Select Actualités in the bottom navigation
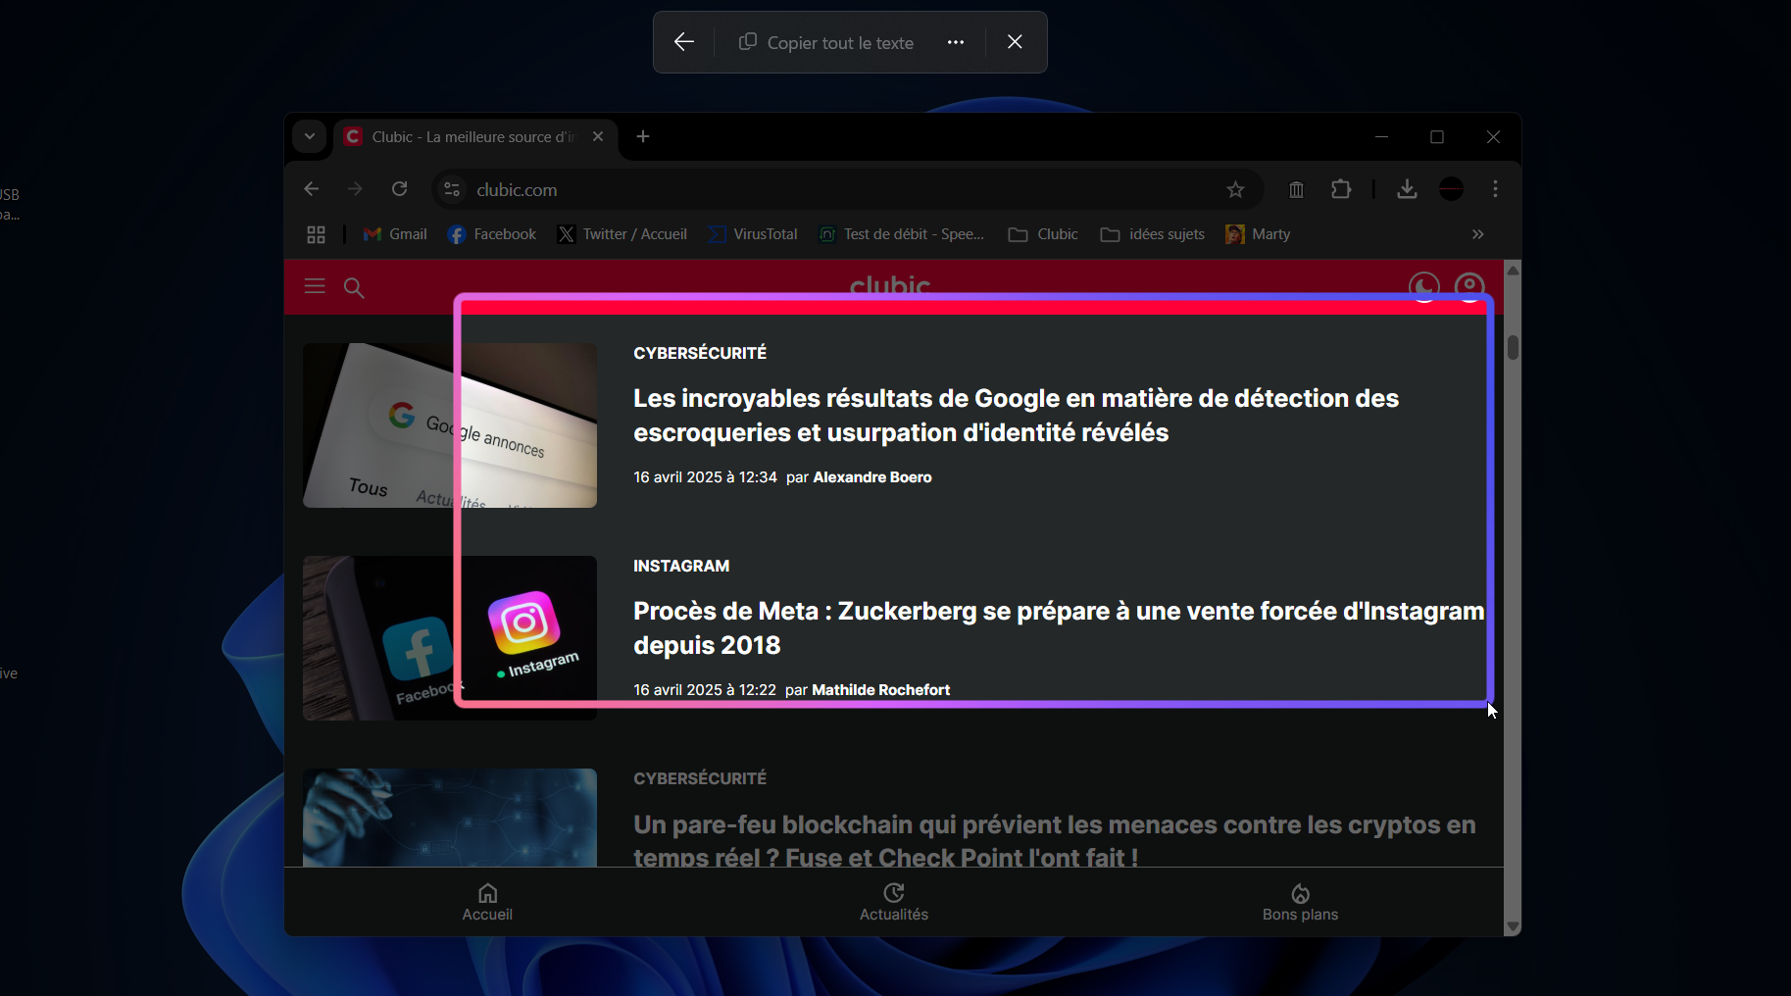 893,901
